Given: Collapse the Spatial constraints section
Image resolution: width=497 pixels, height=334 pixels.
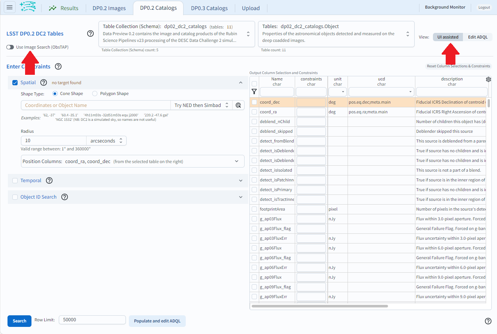Looking at the screenshot, I should [241, 82].
